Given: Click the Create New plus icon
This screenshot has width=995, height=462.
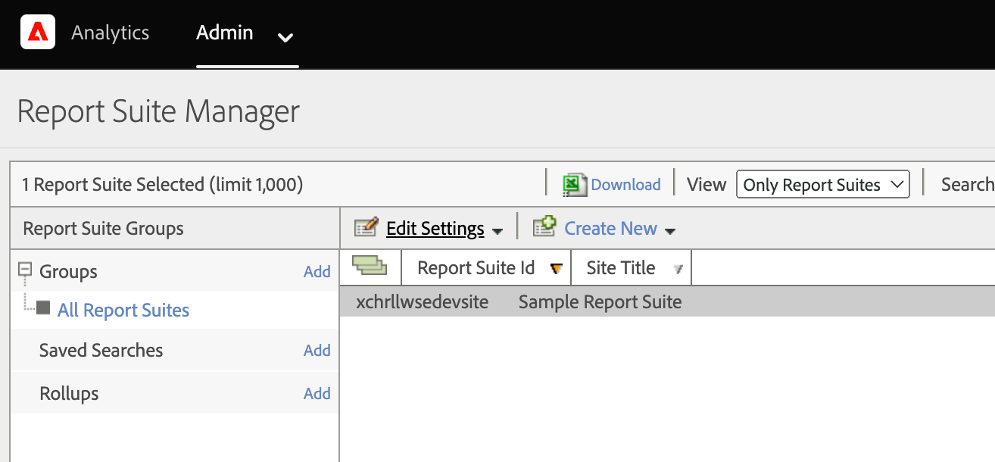Looking at the screenshot, I should click(x=544, y=227).
